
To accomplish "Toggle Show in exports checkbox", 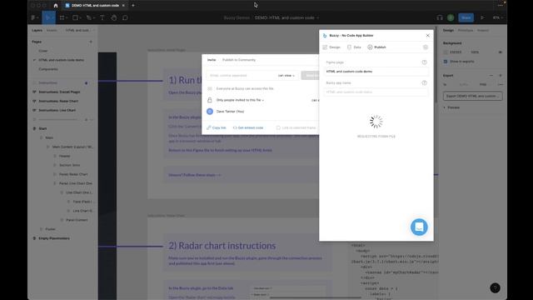I will pos(446,62).
